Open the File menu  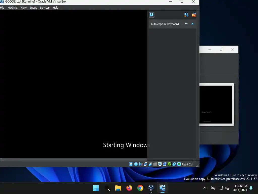[x=2, y=8]
